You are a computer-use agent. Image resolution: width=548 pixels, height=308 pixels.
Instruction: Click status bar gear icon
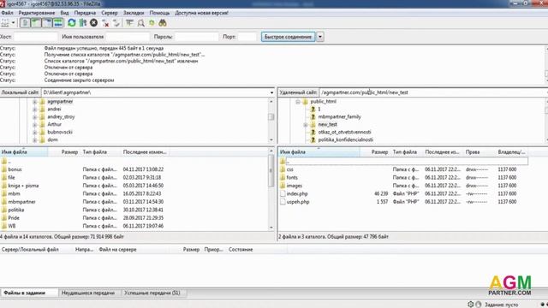tap(470, 305)
